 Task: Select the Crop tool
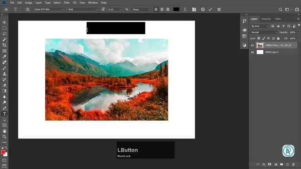[4, 45]
